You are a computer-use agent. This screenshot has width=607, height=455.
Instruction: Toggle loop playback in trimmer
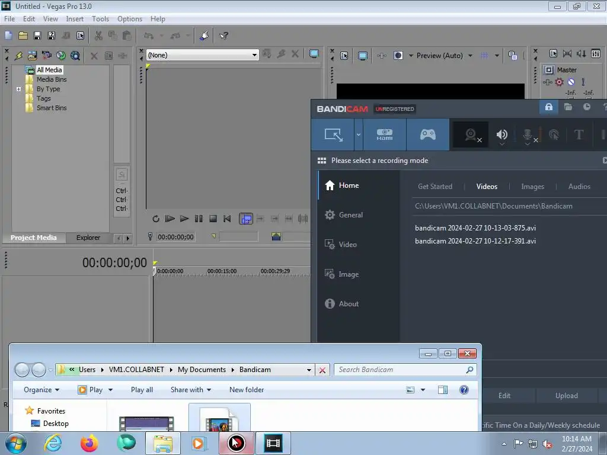(x=156, y=219)
